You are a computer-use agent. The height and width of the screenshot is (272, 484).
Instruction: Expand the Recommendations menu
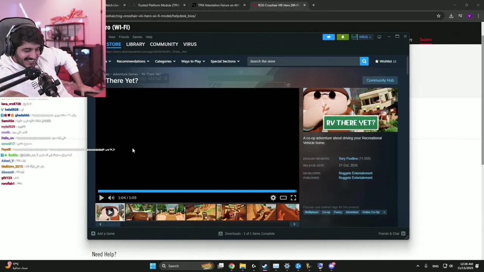pyautogui.click(x=133, y=61)
